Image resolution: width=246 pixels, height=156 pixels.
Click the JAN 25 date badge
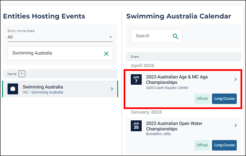(x=136, y=126)
